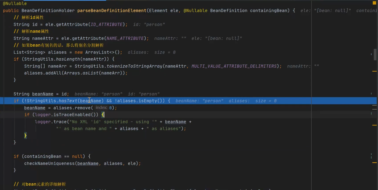Click the 'aliases: size = 0' hint after ArrayList
This screenshot has height=190, width=378.
coord(152,52)
